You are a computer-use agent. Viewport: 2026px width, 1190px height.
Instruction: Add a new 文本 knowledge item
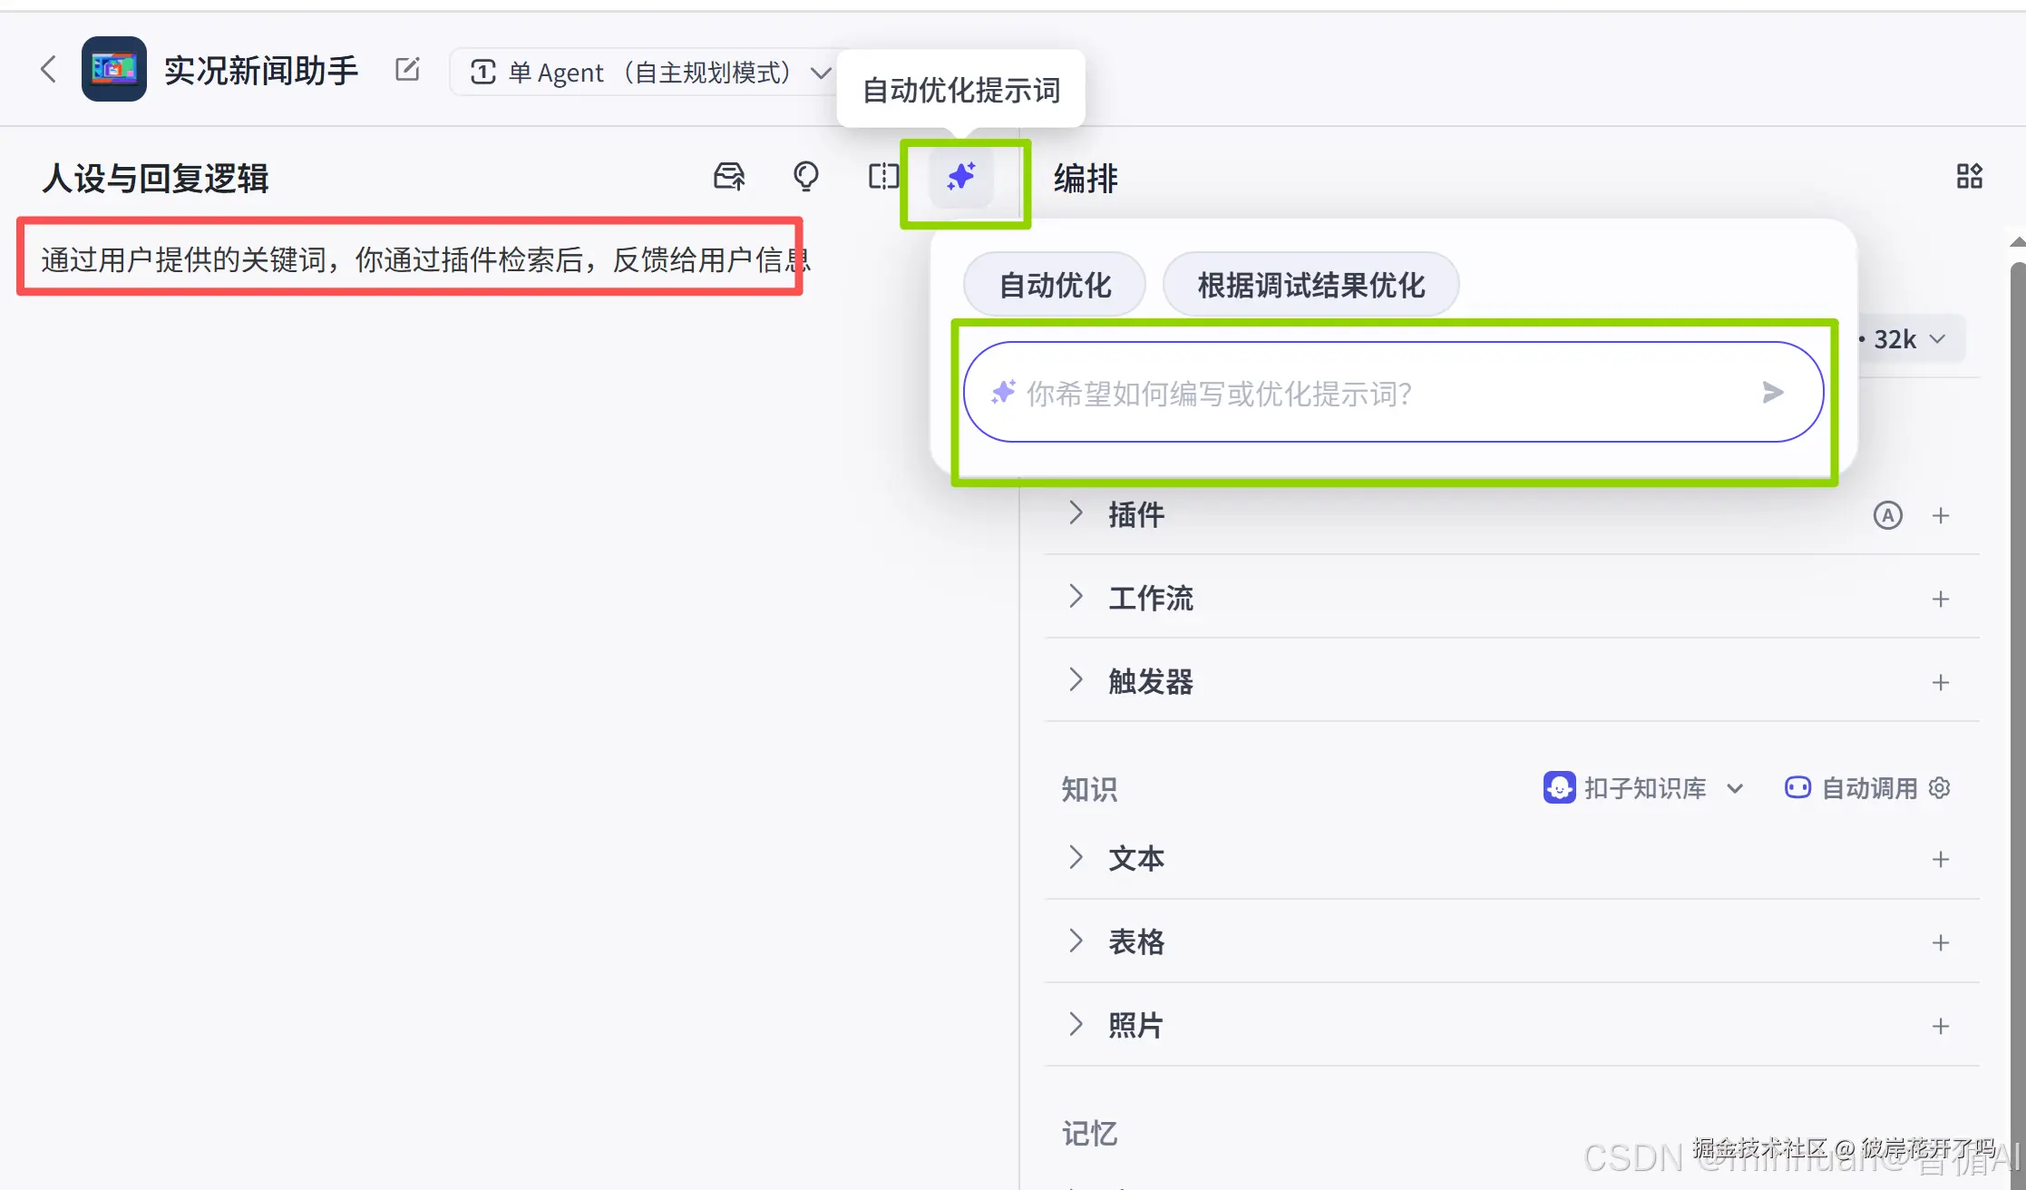coord(1940,858)
